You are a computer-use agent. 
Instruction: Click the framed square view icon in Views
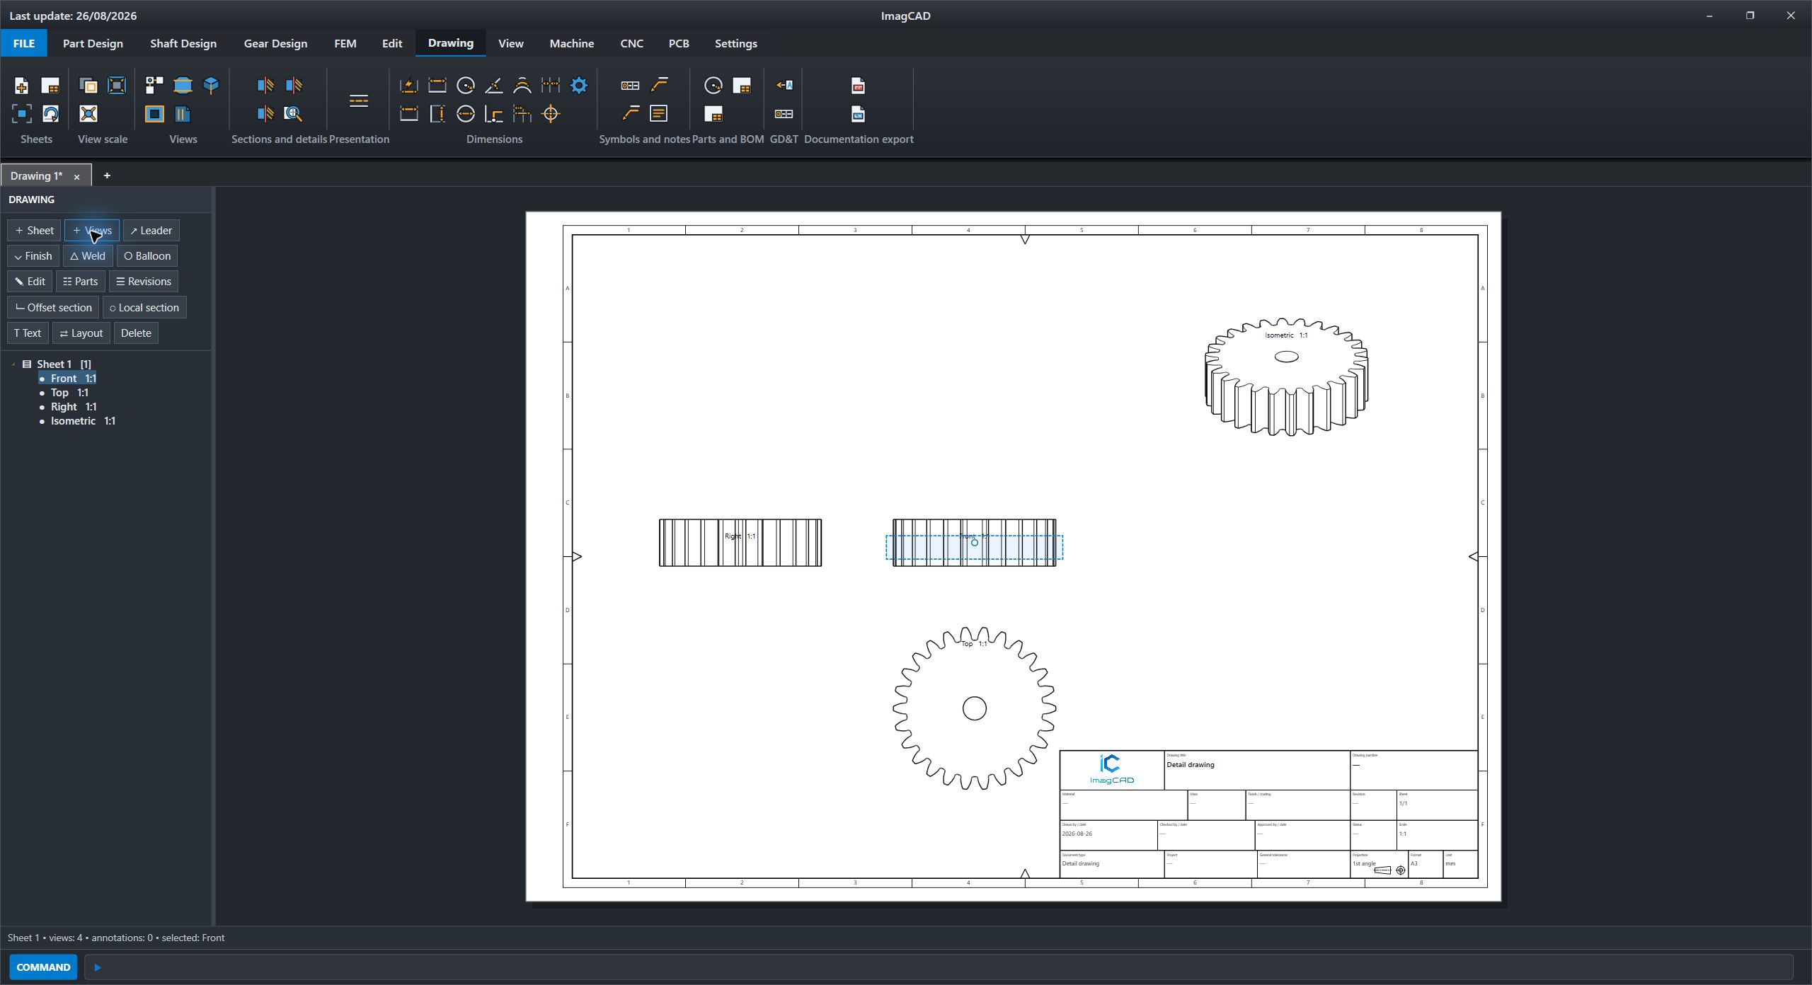click(154, 113)
